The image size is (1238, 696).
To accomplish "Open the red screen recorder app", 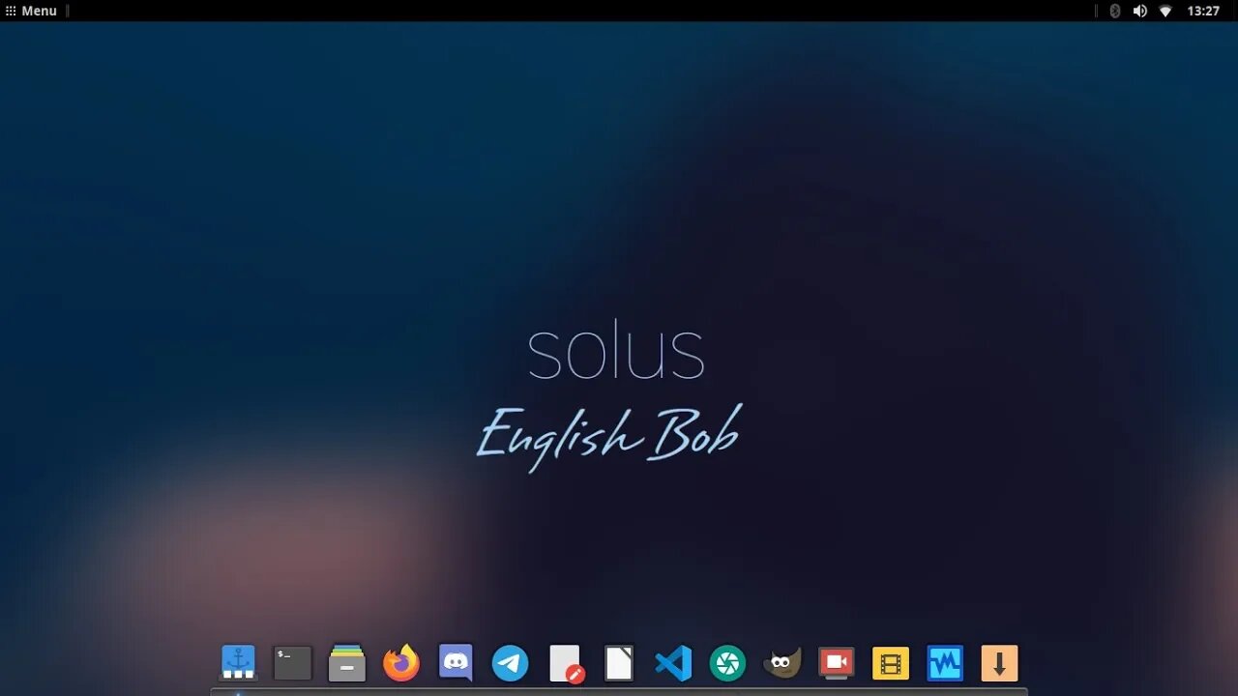I will [837, 663].
